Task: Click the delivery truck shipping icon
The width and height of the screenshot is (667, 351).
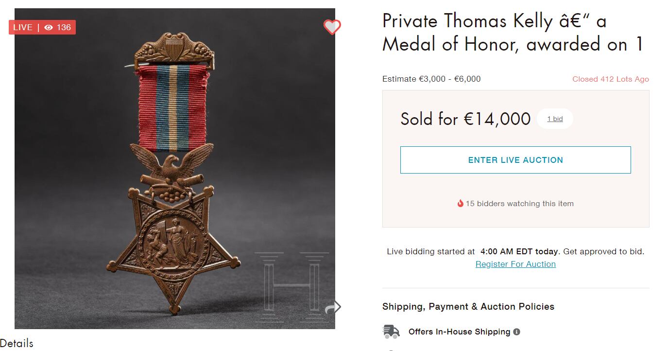Action: (391, 332)
